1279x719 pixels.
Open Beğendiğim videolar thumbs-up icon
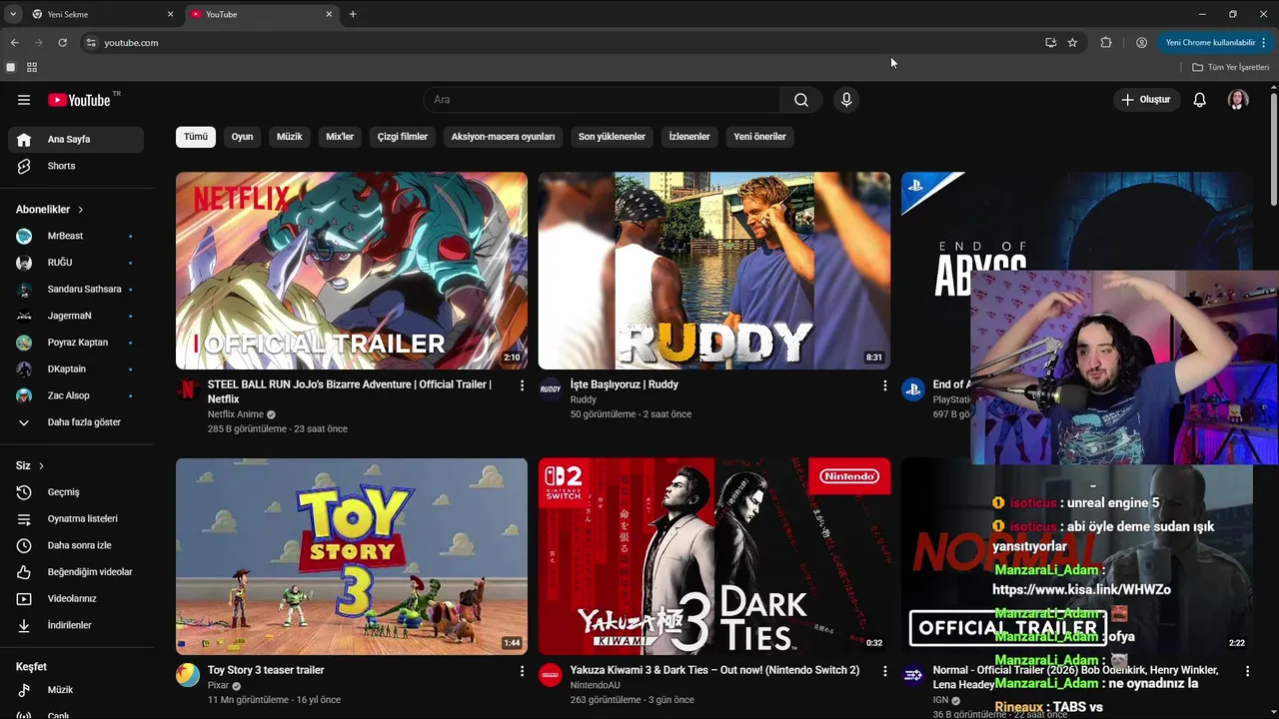(24, 572)
